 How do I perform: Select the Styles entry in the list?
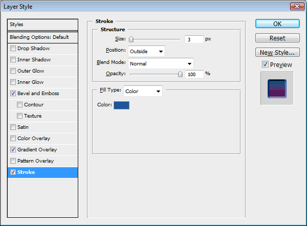pyautogui.click(x=42, y=25)
